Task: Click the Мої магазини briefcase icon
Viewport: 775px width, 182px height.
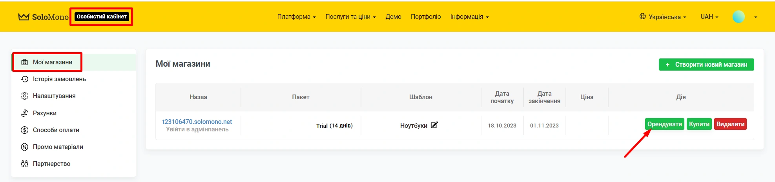Action: (x=24, y=62)
